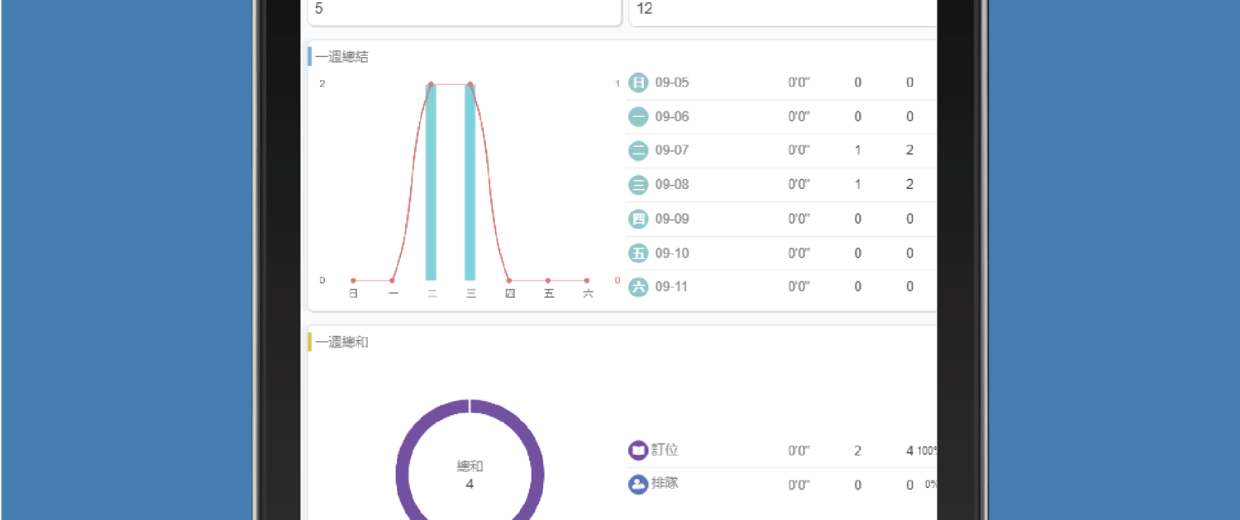1240x520 pixels.
Task: Click the Saturday icon for 09-11
Action: [637, 286]
